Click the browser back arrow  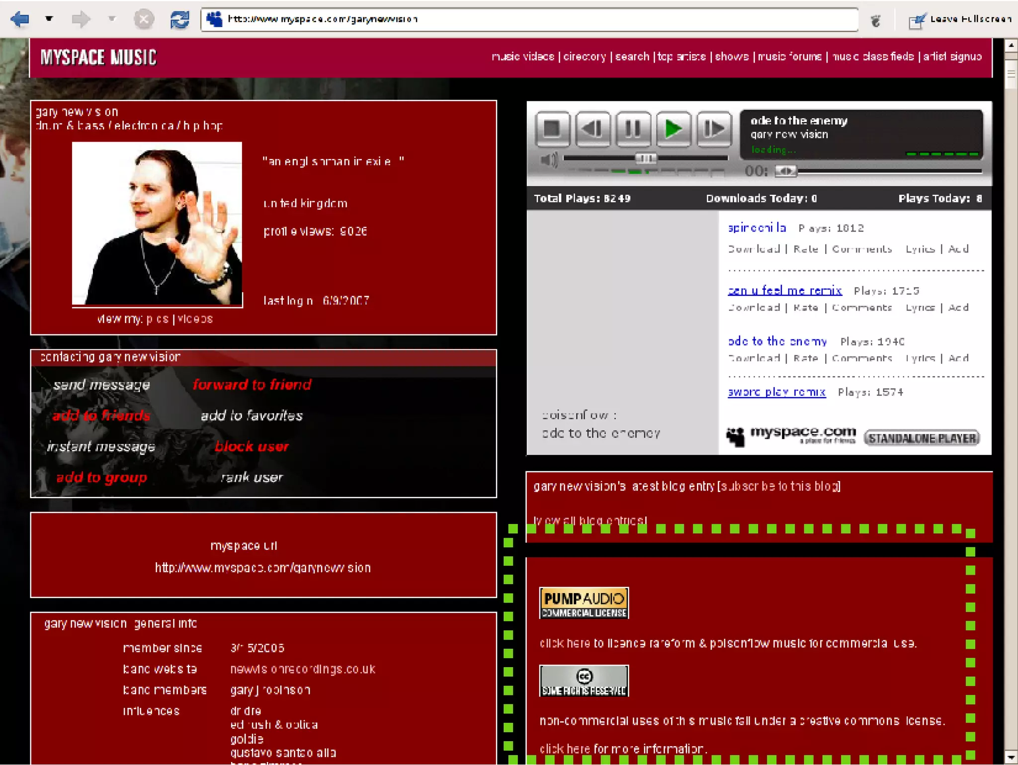coord(20,19)
